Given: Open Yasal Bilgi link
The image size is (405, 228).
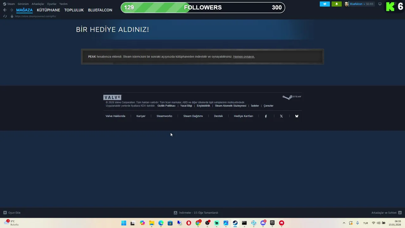Looking at the screenshot, I should pos(186,106).
